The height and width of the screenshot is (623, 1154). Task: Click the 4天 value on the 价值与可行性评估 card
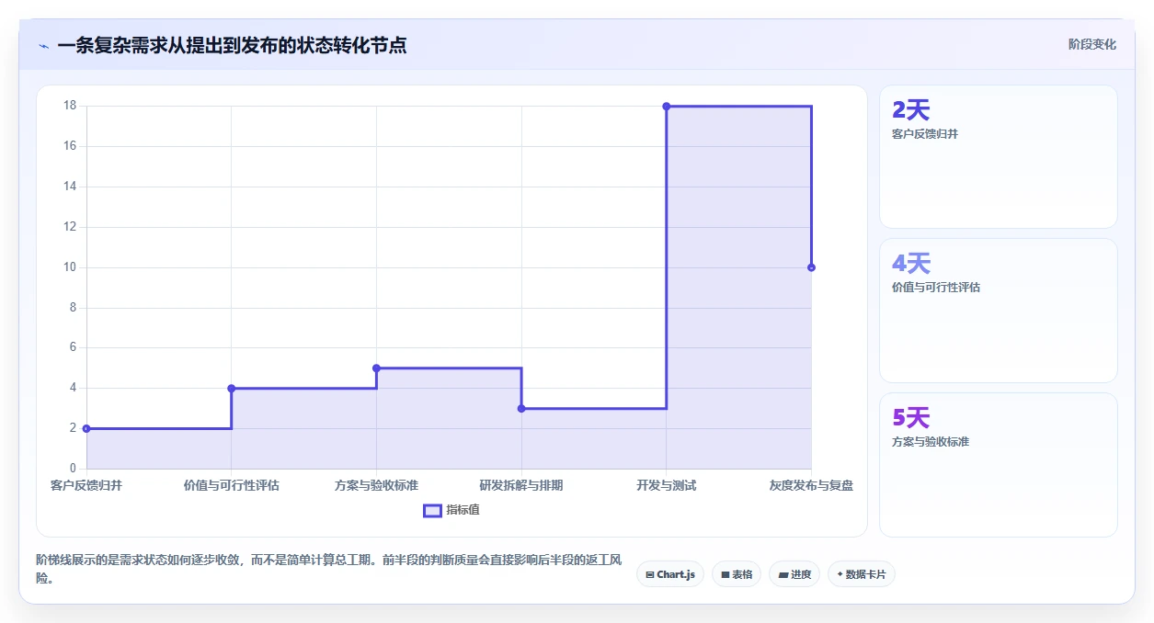point(911,264)
